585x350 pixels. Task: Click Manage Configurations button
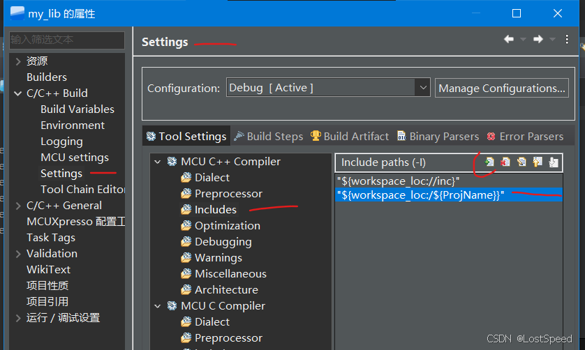click(x=502, y=88)
